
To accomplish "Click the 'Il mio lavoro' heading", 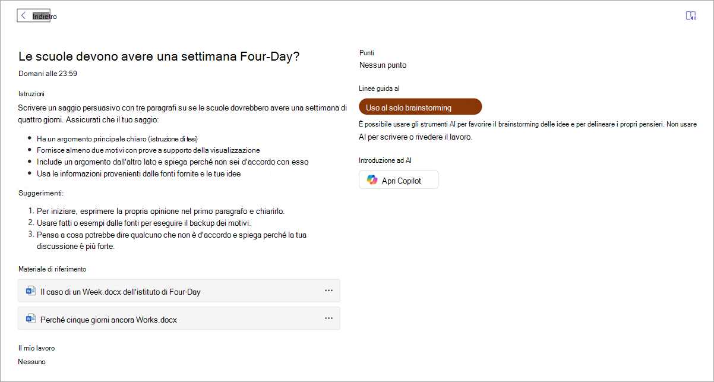I will tap(36, 348).
